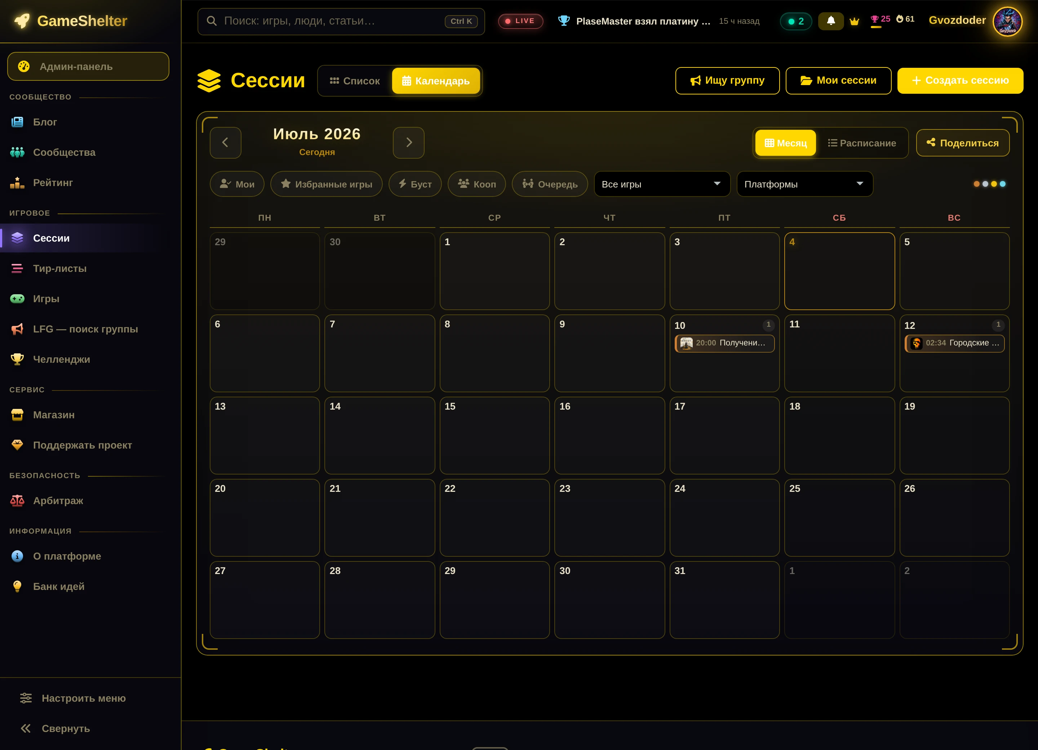
Task: Switch to the Расписание tab
Action: [x=862, y=143]
